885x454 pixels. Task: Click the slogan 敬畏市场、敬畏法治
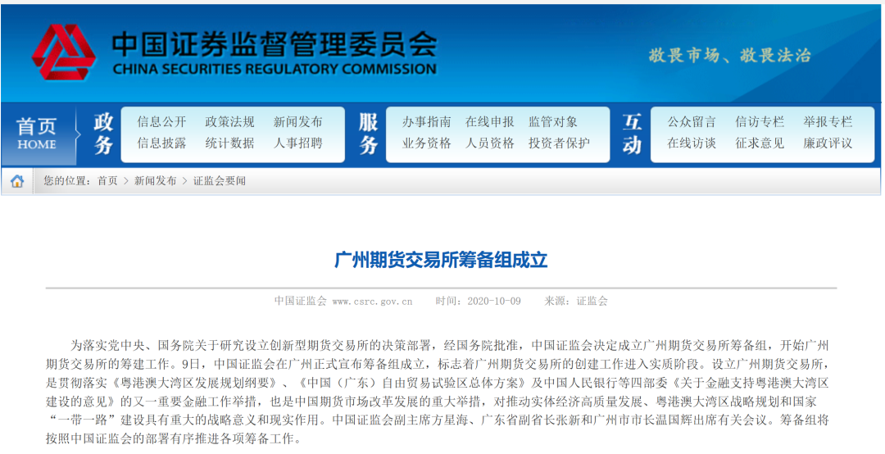coord(729,56)
